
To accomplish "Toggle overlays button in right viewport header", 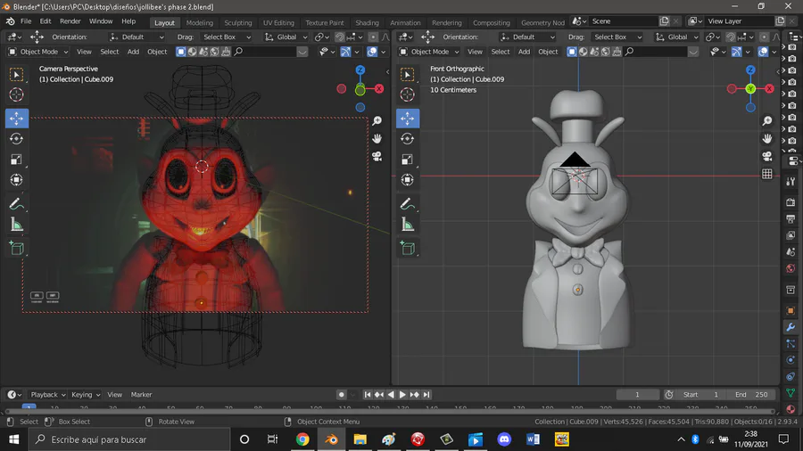I will pyautogui.click(x=763, y=52).
